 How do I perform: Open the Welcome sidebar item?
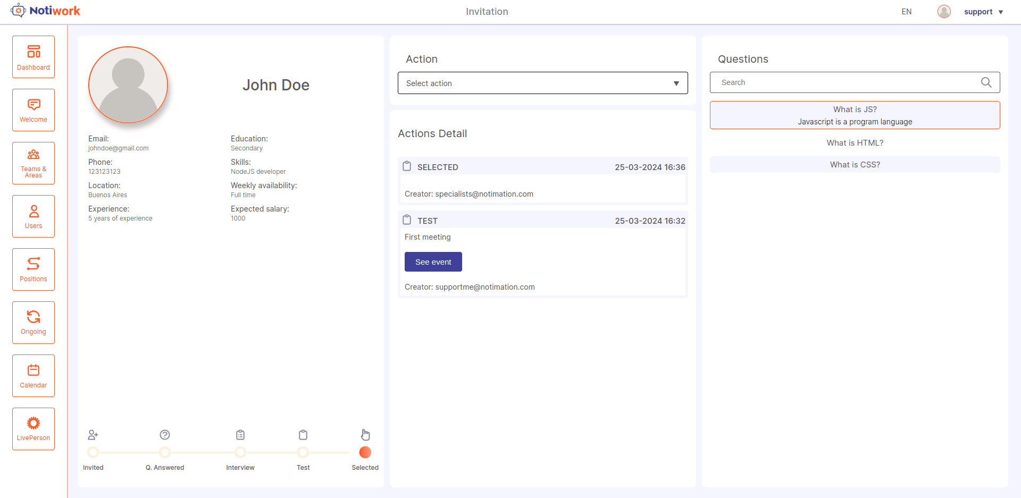click(34, 110)
